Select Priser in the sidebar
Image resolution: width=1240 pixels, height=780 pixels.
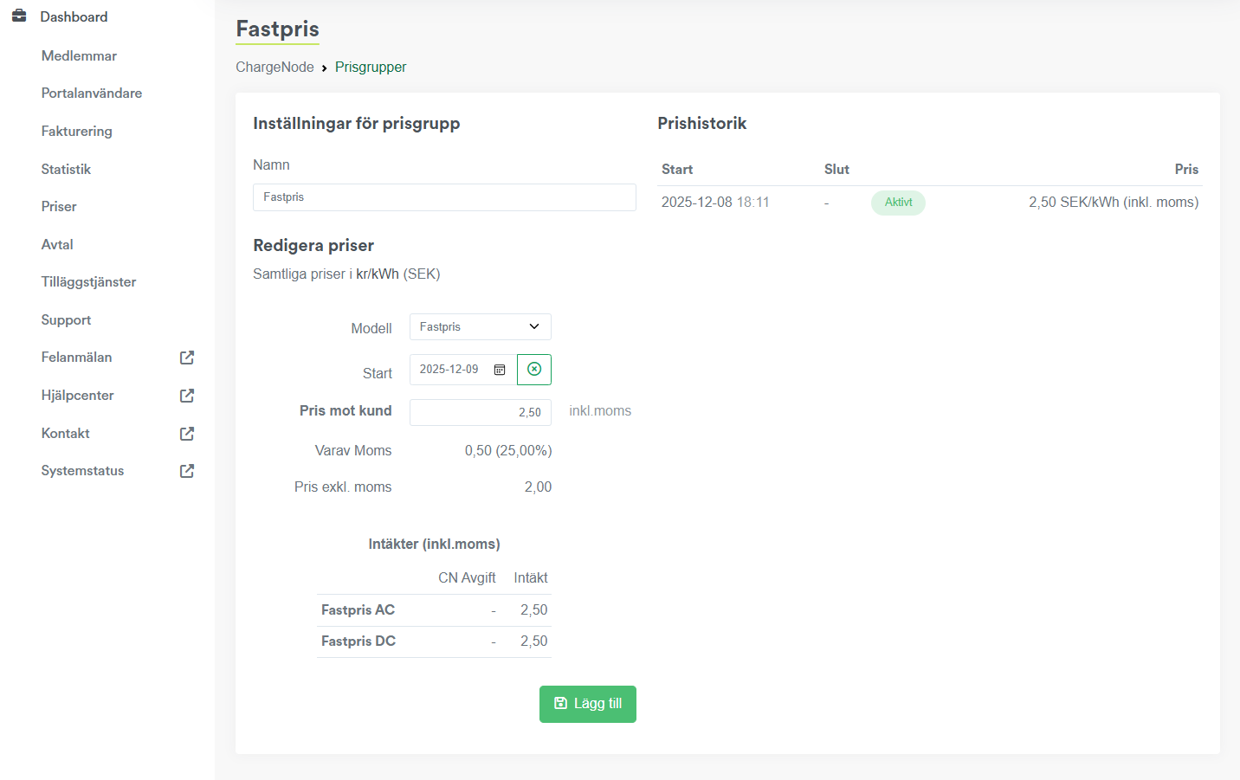coord(59,207)
